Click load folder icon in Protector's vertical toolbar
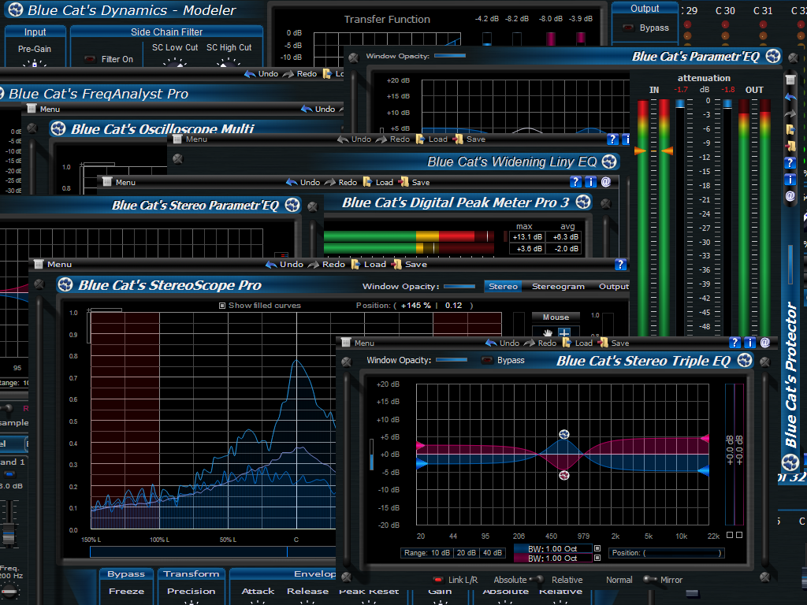The height and width of the screenshot is (605, 807). coord(790,129)
